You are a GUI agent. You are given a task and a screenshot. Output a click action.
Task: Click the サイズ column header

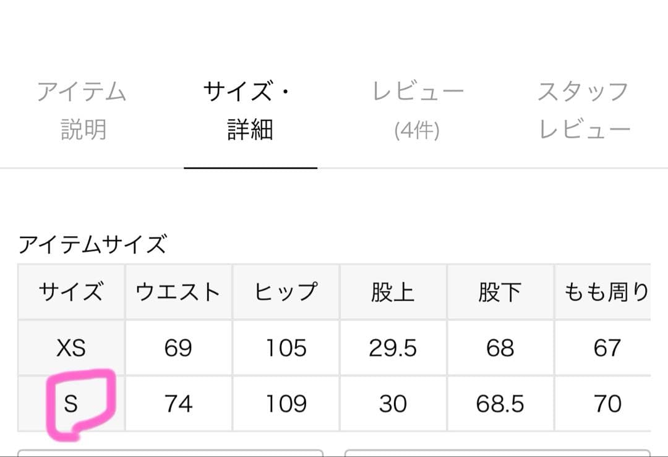pyautogui.click(x=71, y=292)
